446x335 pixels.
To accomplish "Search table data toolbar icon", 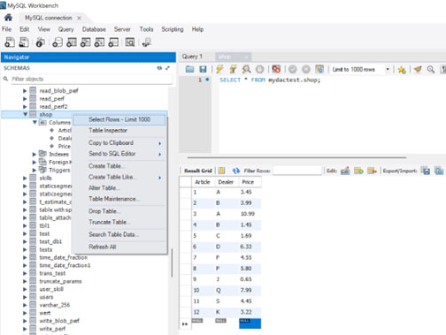I will point(130,42).
